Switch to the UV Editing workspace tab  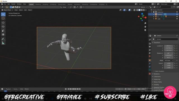[x=53, y=4]
